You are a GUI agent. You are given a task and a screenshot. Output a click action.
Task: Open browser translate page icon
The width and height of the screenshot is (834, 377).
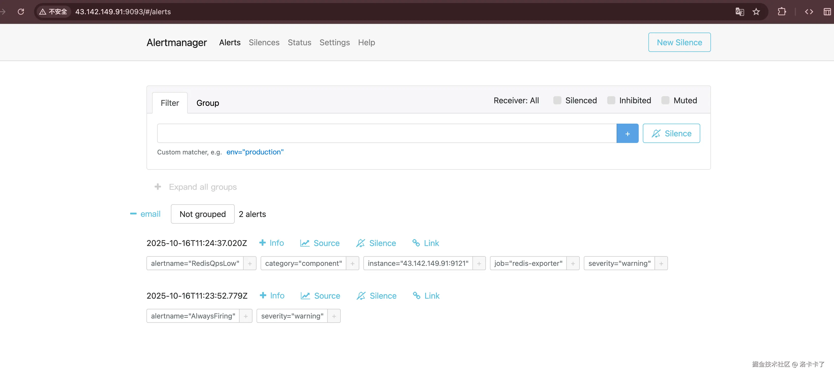(739, 12)
